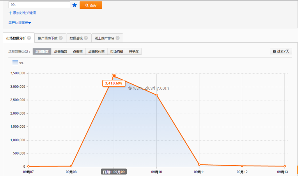Select 点击转化率 data type
The image size is (298, 176).
(96, 52)
